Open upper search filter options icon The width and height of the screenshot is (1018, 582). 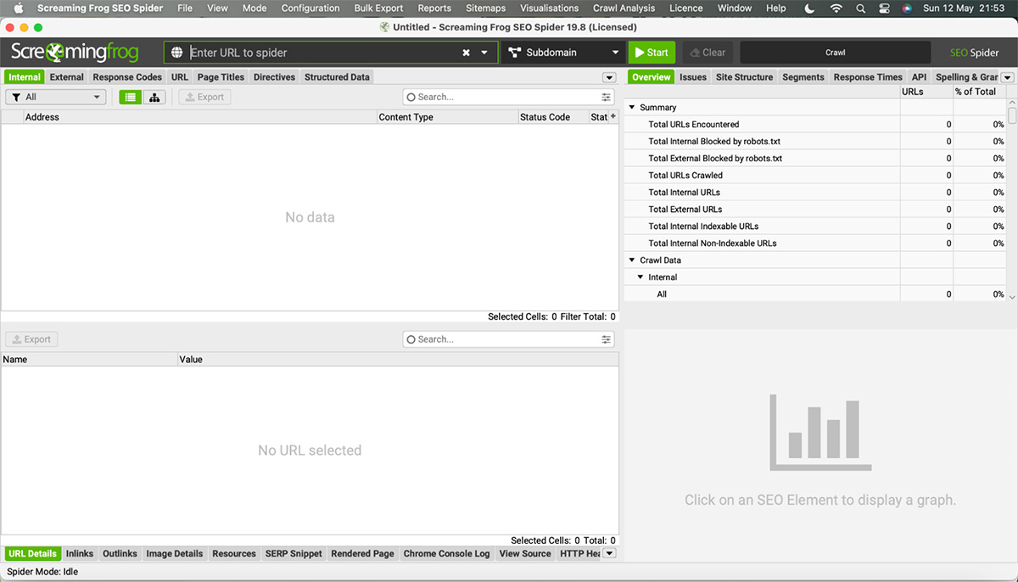tap(607, 98)
